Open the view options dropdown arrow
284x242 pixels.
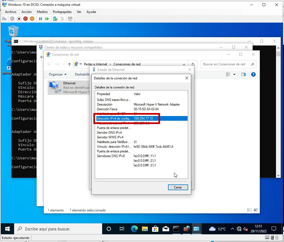pos(234,74)
